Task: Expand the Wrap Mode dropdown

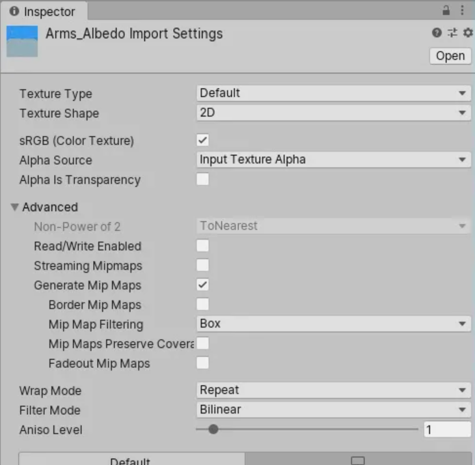Action: [333, 390]
